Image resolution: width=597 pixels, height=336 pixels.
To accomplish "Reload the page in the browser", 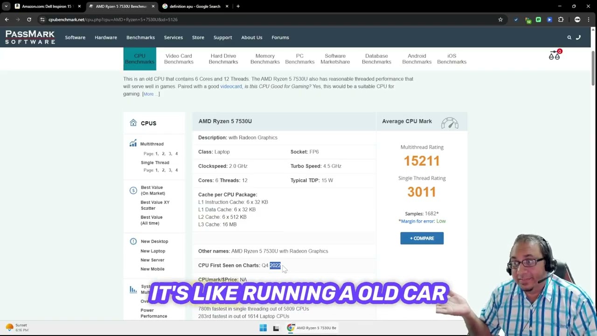I will pyautogui.click(x=29, y=20).
